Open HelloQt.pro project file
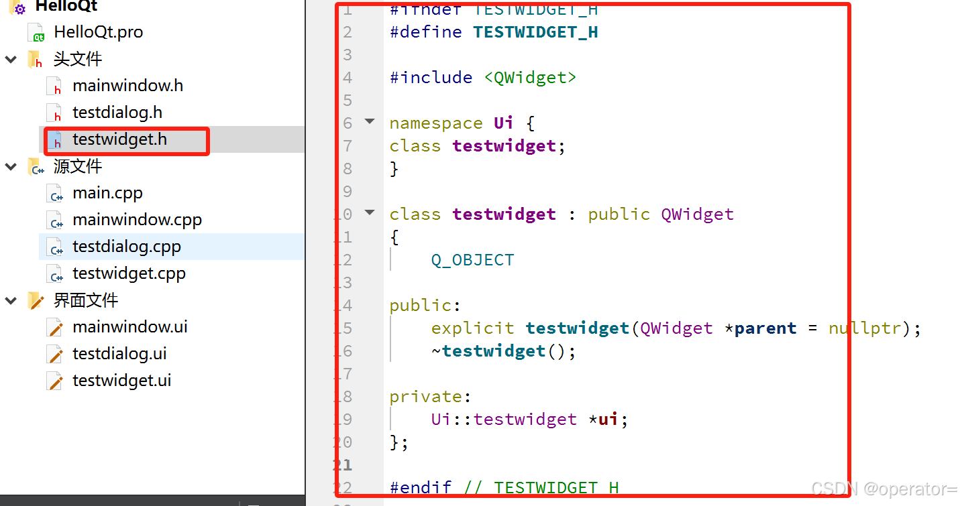This screenshot has width=960, height=506. point(99,32)
